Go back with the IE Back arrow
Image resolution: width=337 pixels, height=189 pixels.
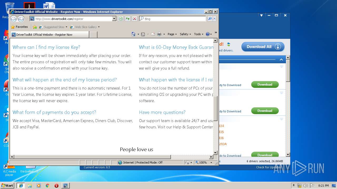click(x=13, y=19)
